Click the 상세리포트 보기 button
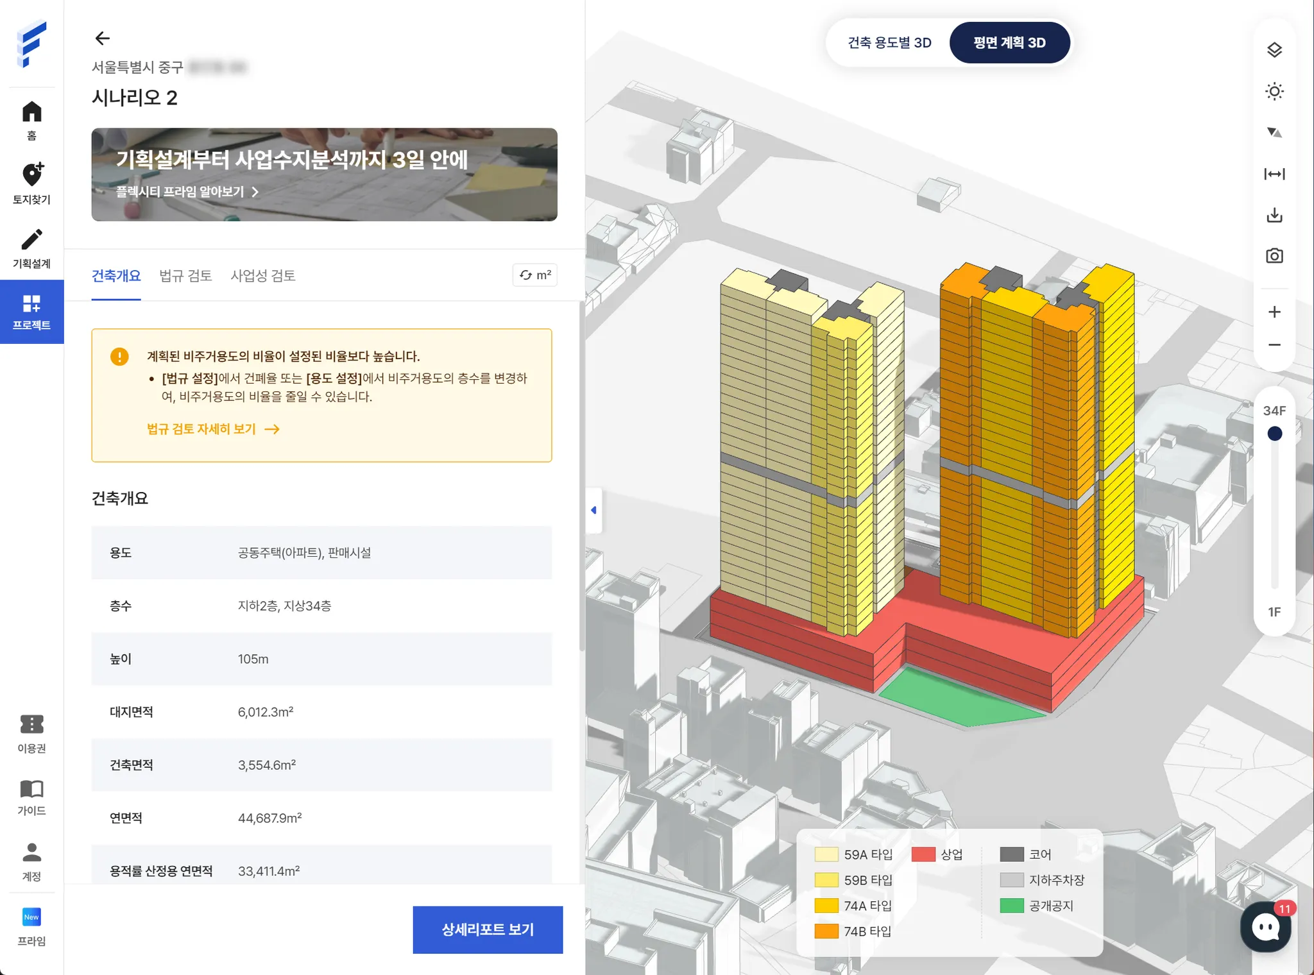 (x=488, y=929)
